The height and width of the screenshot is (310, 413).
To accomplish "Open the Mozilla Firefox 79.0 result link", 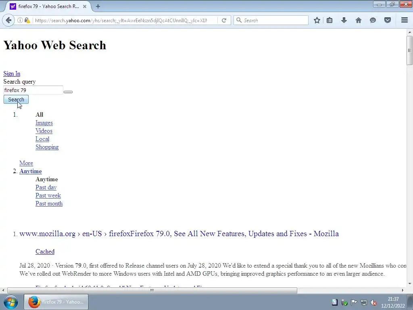I will 179,234.
